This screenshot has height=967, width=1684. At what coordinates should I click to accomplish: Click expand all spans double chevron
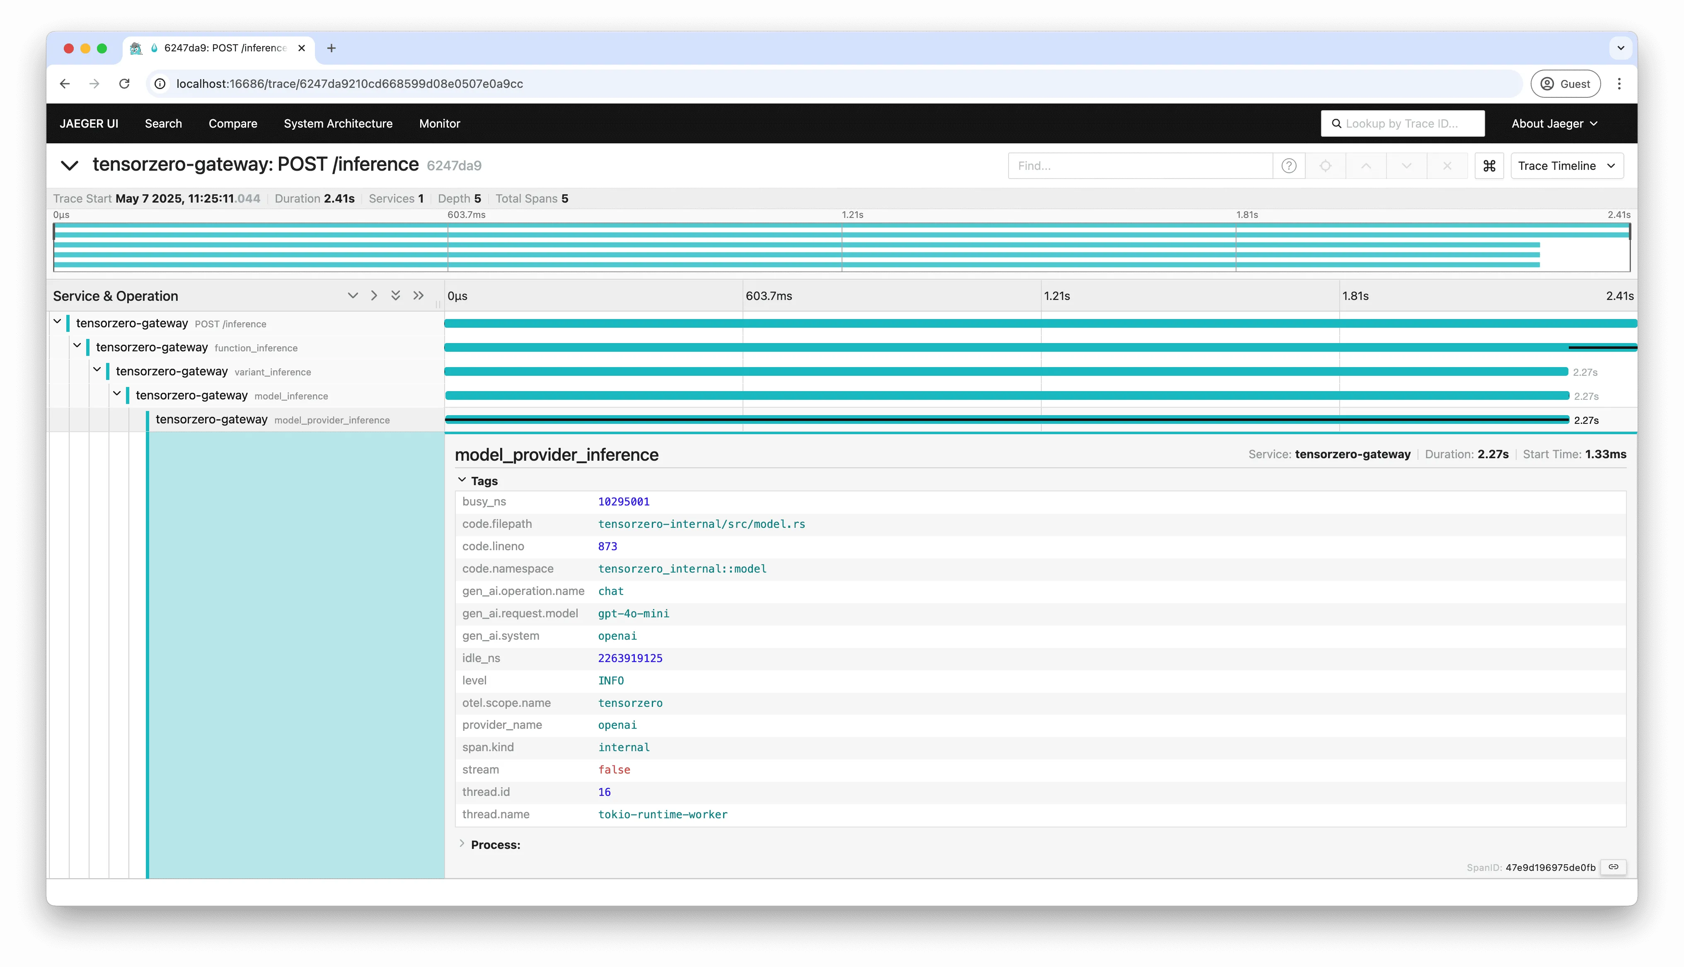(x=396, y=295)
